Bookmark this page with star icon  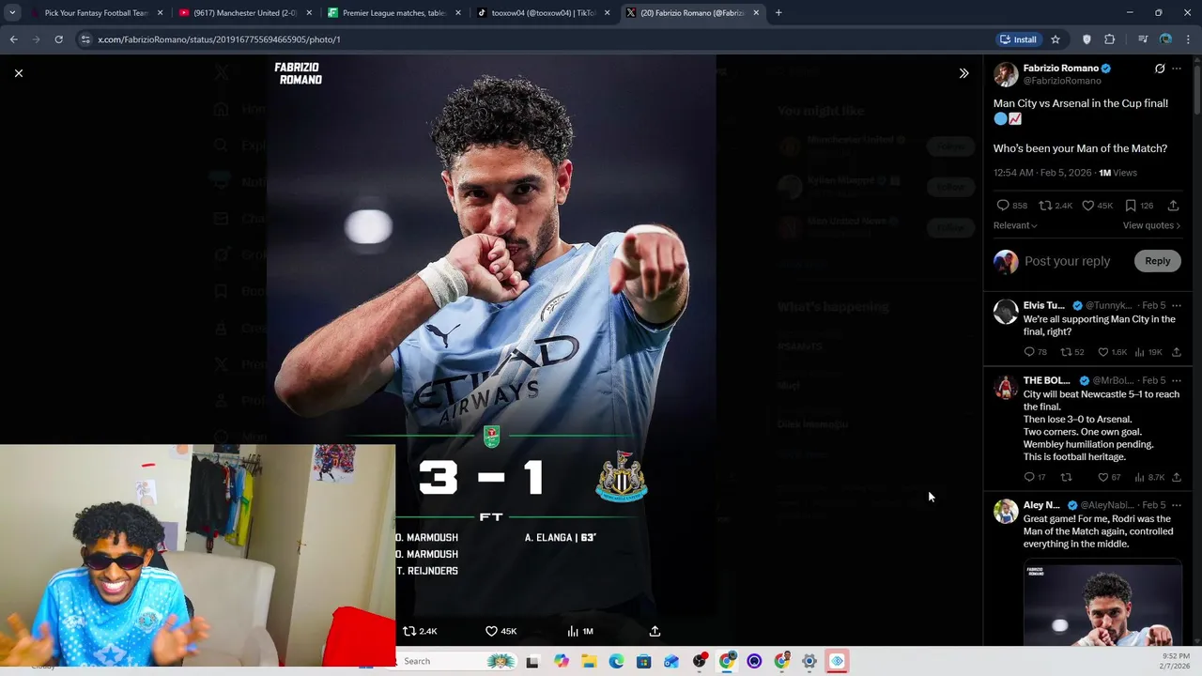[1056, 39]
